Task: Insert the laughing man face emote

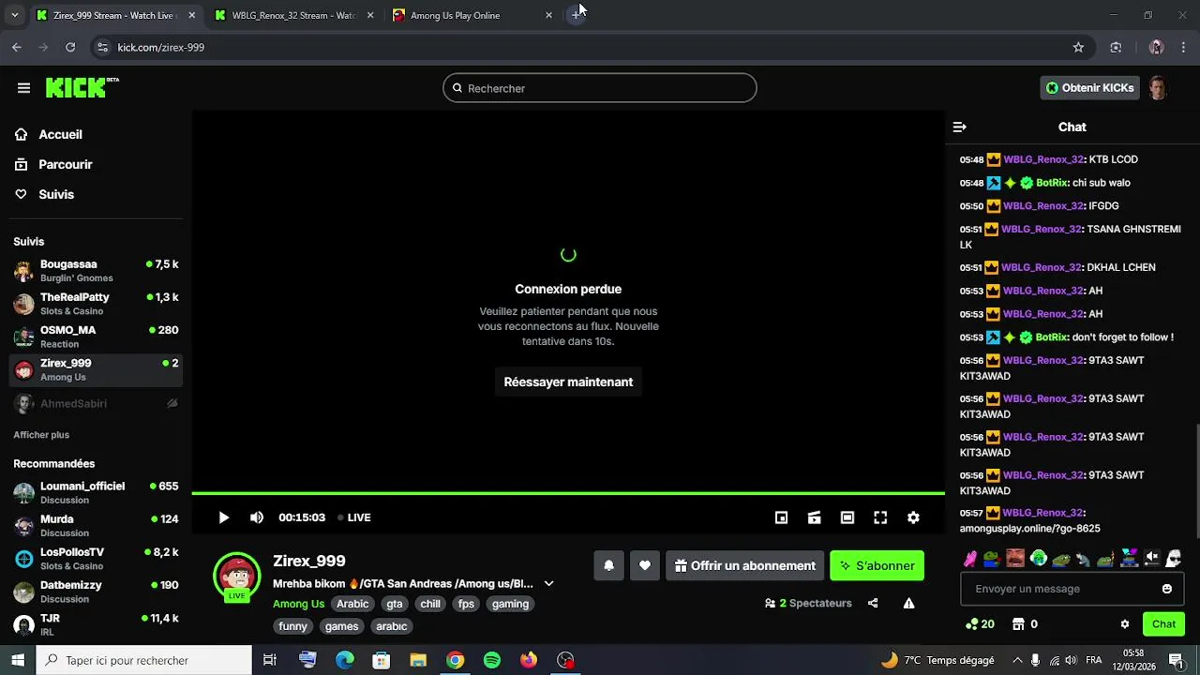Action: point(1015,559)
